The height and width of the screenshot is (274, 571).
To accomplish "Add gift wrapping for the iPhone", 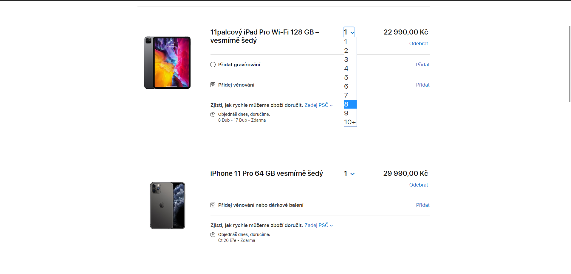I will (423, 205).
